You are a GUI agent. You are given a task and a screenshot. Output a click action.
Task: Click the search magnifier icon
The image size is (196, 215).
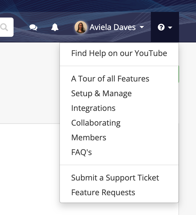pyautogui.click(x=4, y=27)
